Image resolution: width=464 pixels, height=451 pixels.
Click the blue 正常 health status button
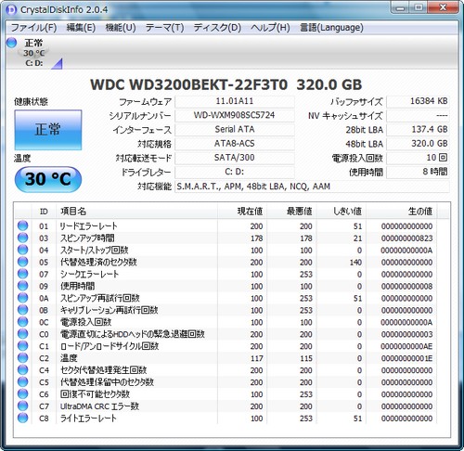tap(48, 130)
